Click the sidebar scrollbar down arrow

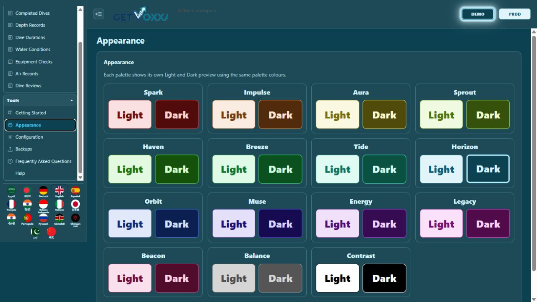tap(81, 178)
